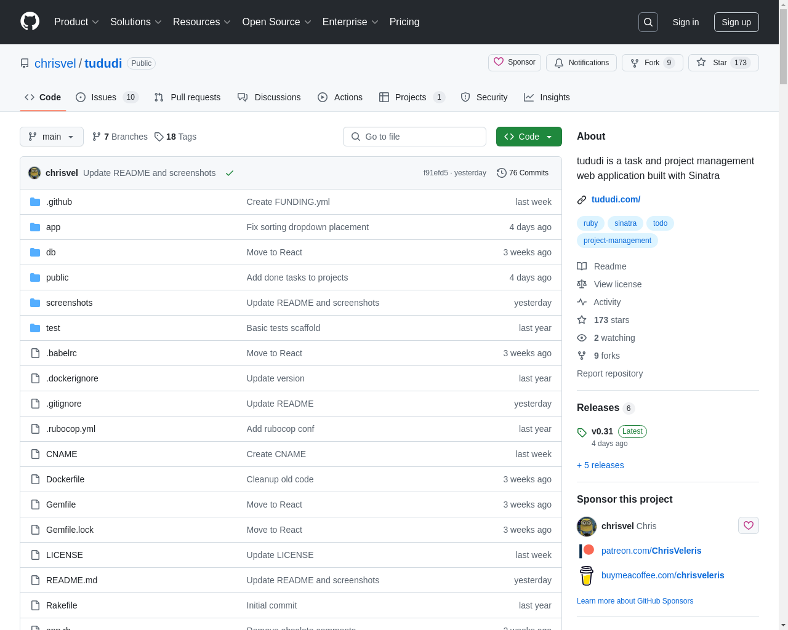This screenshot has height=630, width=788.
Task: Switch to the Issues tab
Action: click(x=107, y=97)
